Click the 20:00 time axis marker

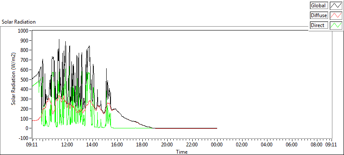point(167,145)
